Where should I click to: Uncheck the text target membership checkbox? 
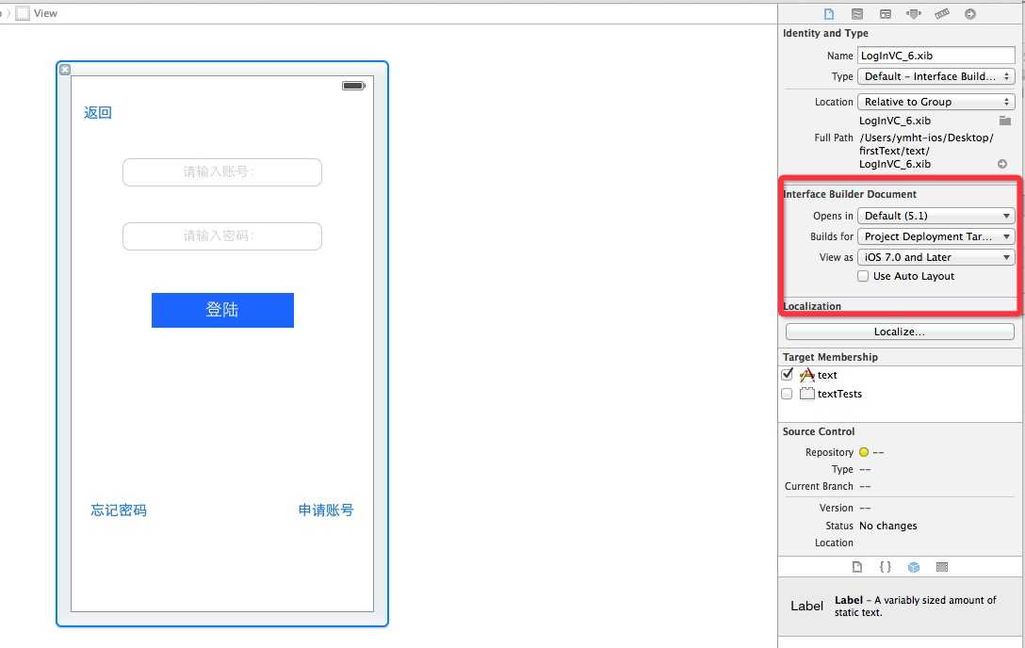[x=787, y=374]
